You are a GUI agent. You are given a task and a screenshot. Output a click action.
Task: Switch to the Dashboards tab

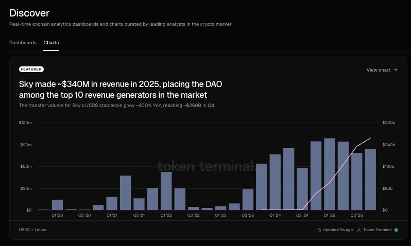23,43
